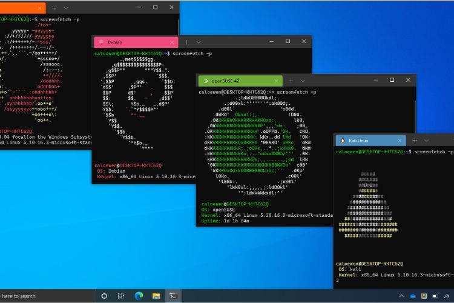Close the Debian tab

click(x=172, y=42)
